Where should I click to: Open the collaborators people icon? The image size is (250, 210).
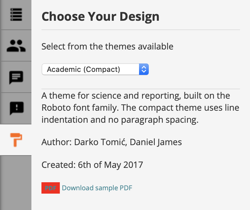tap(16, 45)
